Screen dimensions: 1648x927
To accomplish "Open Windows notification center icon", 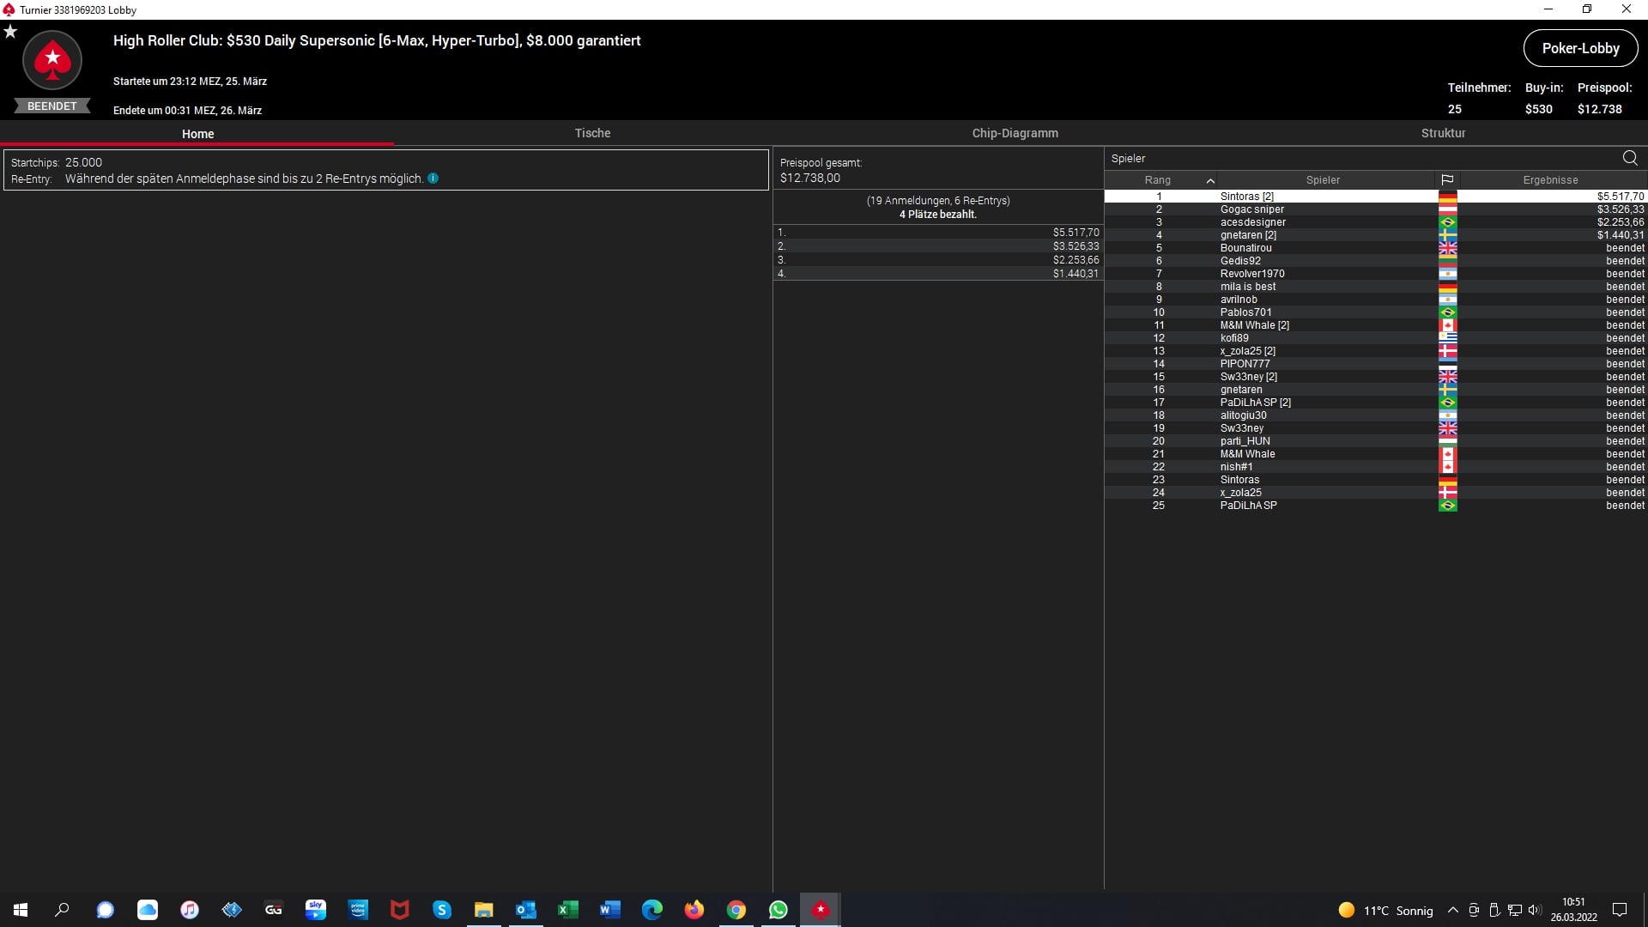I will (x=1620, y=910).
